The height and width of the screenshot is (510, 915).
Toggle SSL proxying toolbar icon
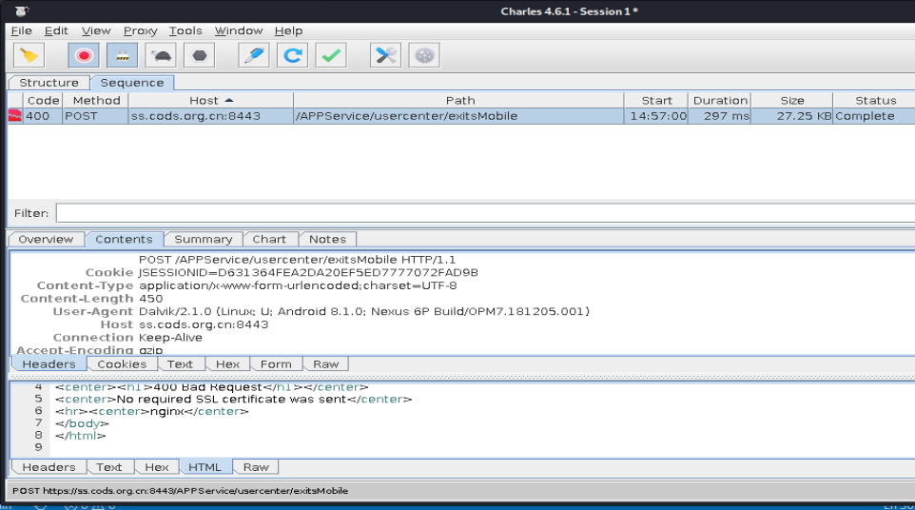122,55
